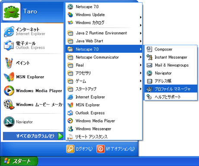
Task: Open Composer from the Netscape 7.0 submenu
Action: (x=171, y=49)
